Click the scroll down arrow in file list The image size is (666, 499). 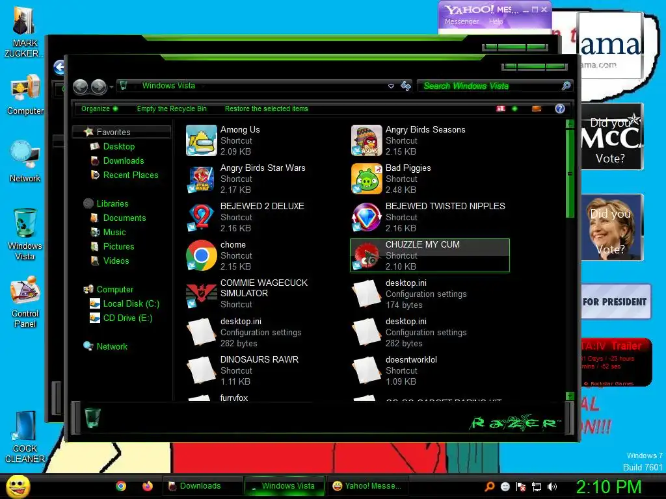pyautogui.click(x=570, y=396)
